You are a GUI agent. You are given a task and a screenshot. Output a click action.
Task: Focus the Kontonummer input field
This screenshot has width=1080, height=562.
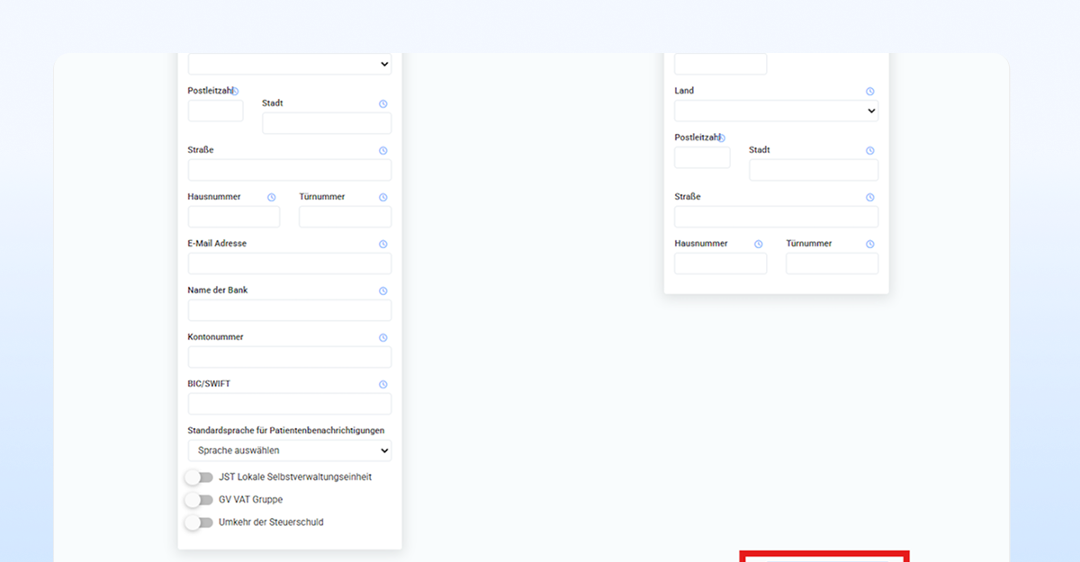tap(290, 357)
